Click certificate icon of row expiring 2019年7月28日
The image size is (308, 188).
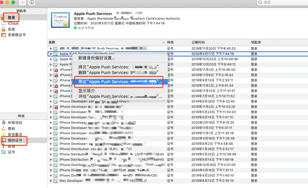click(x=56, y=149)
